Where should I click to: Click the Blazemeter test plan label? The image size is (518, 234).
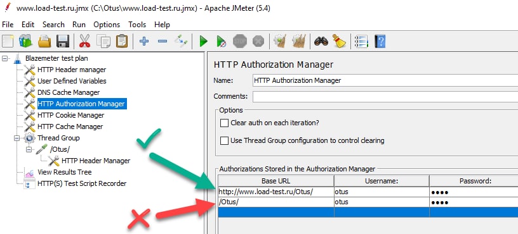click(56, 59)
